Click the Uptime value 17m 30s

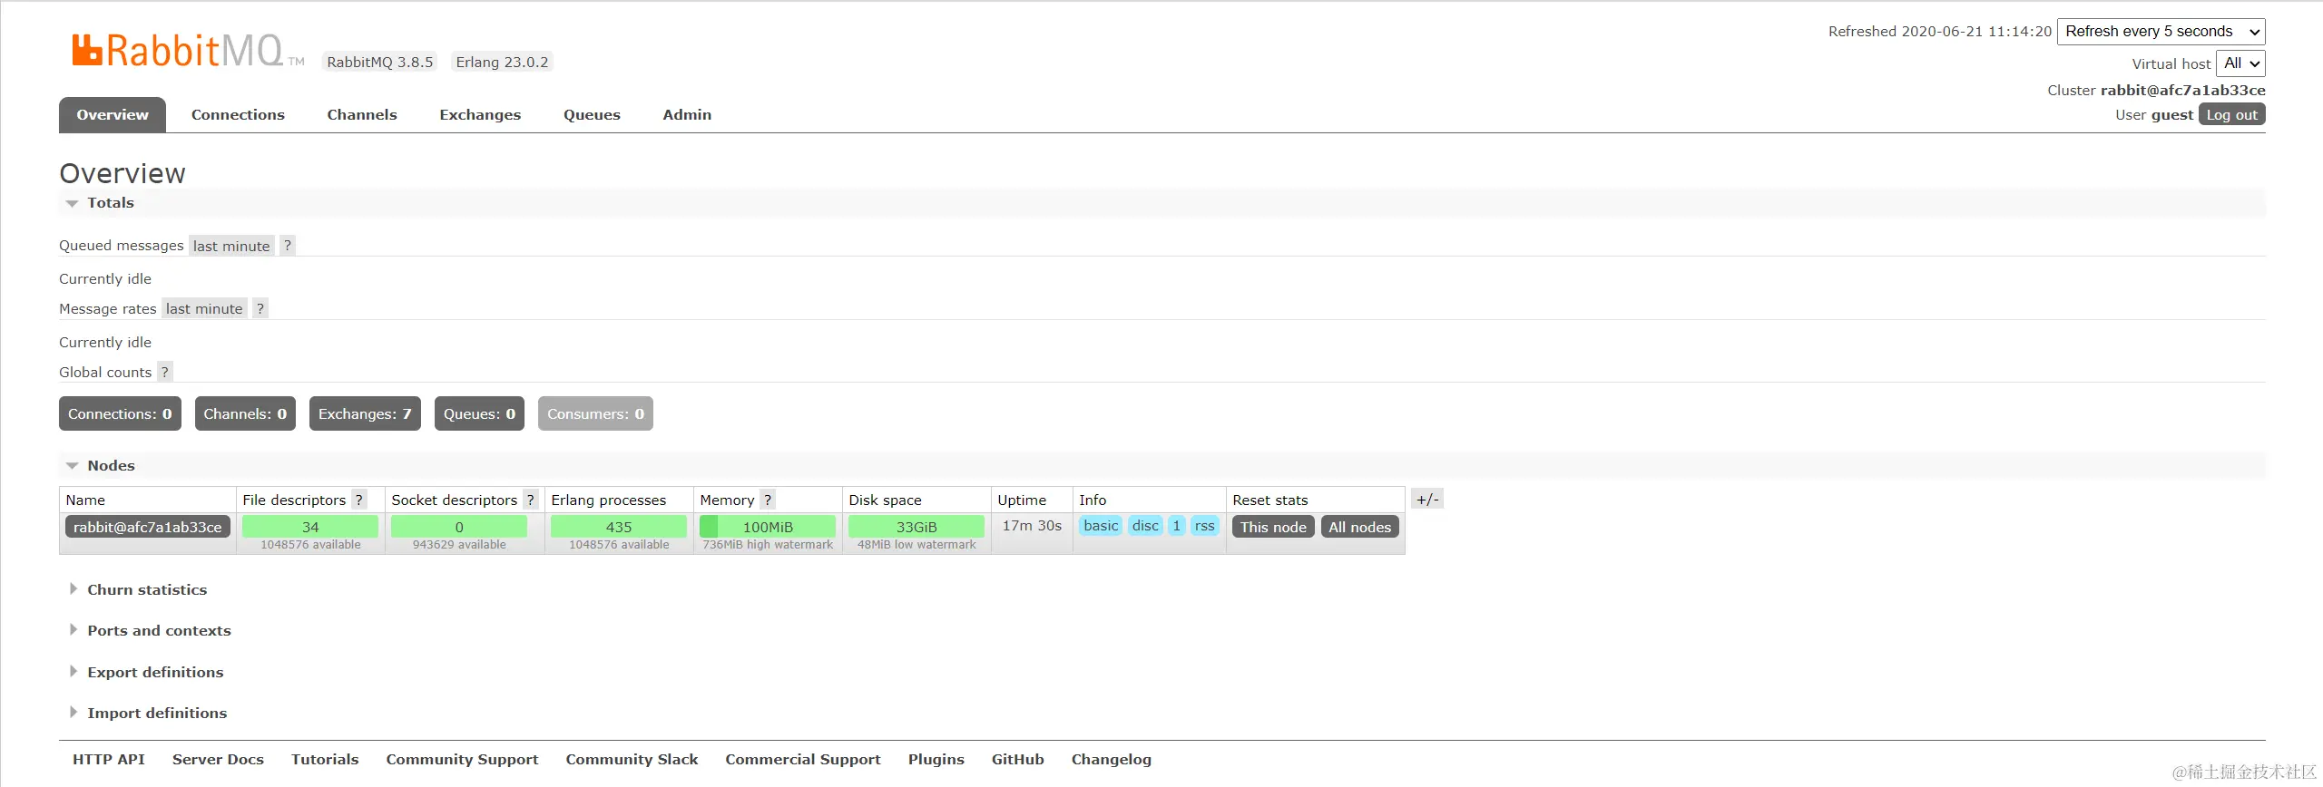click(1032, 526)
